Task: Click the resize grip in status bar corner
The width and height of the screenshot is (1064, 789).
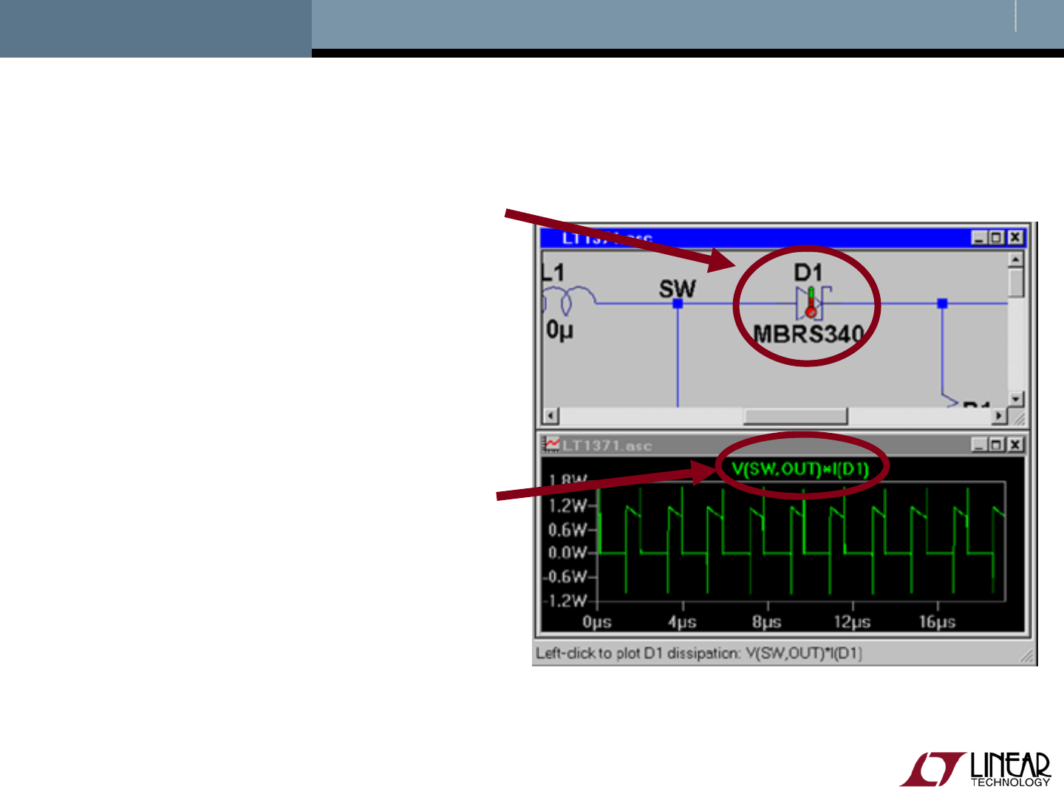Action: pos(1027,656)
